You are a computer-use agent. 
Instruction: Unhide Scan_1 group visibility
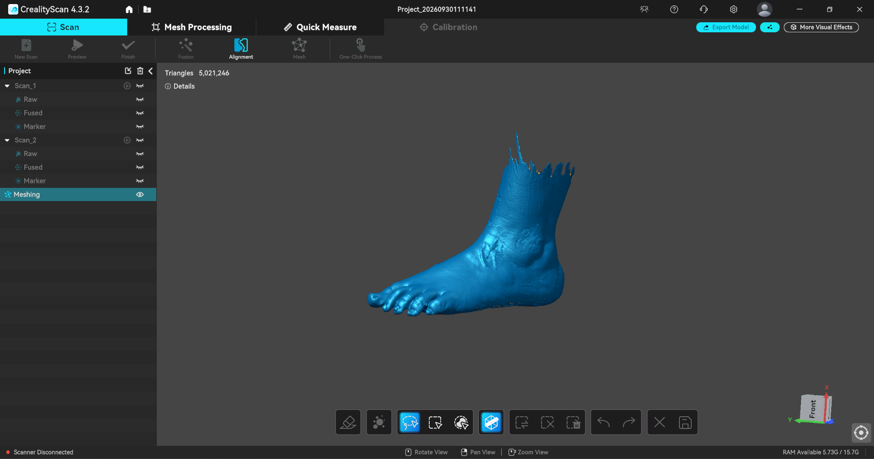pyautogui.click(x=140, y=86)
